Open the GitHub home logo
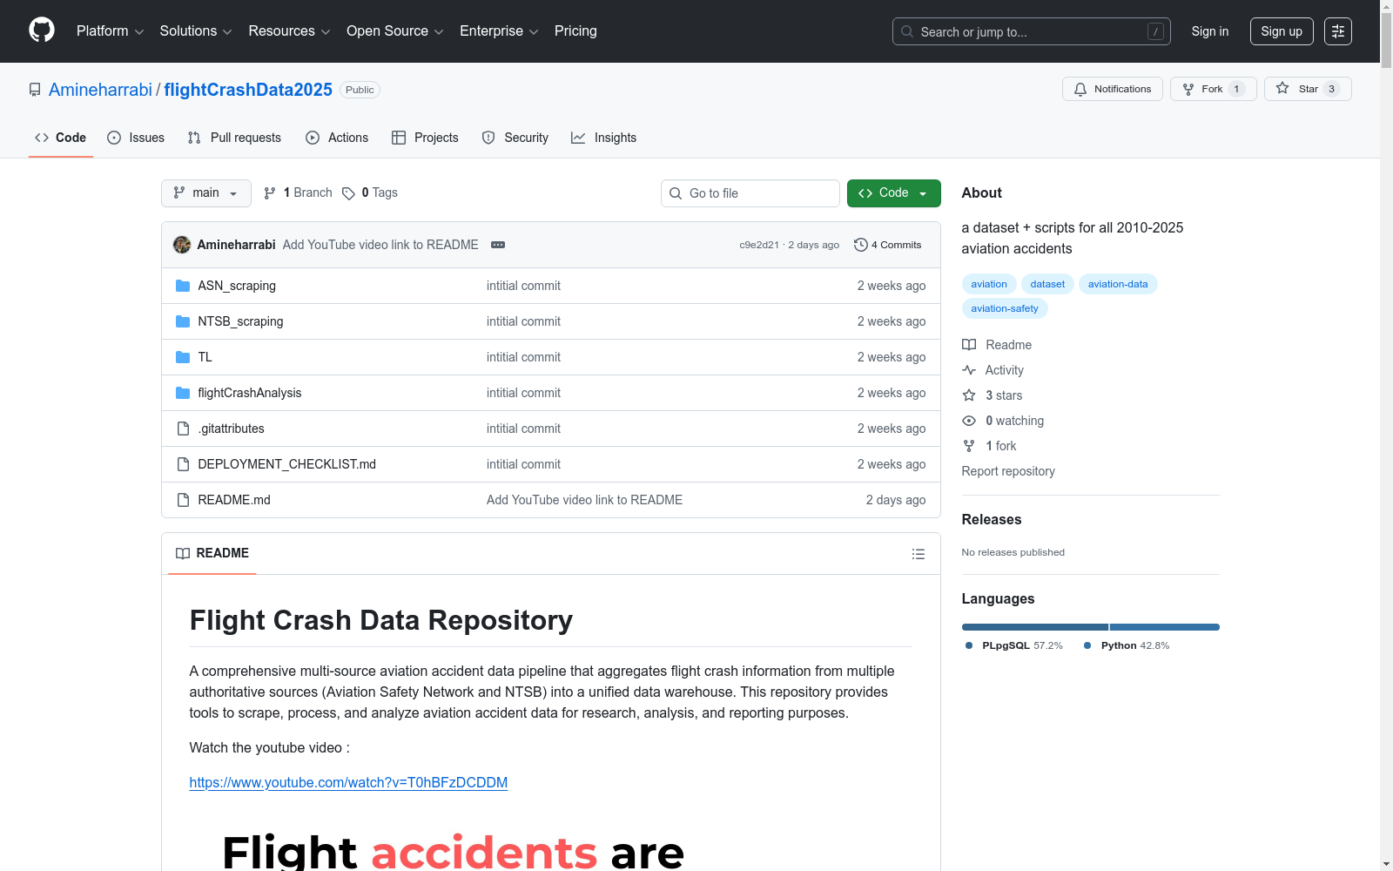The height and width of the screenshot is (871, 1393). point(42,30)
